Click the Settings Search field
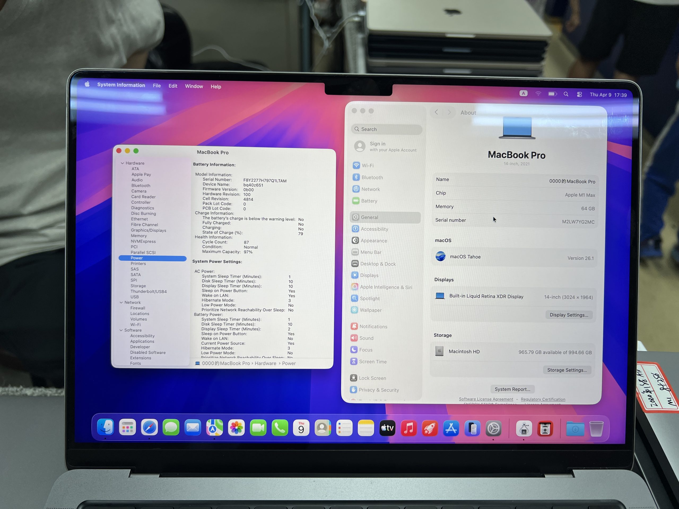The image size is (679, 509). pyautogui.click(x=387, y=129)
